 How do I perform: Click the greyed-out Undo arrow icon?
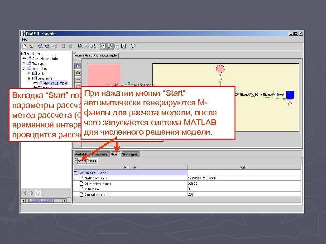coord(63,46)
